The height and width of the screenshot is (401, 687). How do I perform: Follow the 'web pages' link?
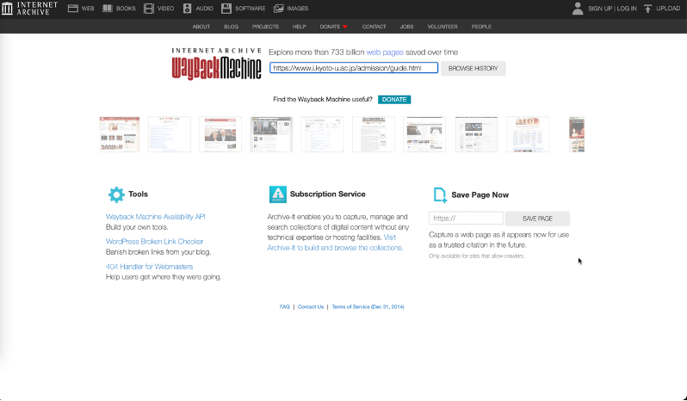385,52
